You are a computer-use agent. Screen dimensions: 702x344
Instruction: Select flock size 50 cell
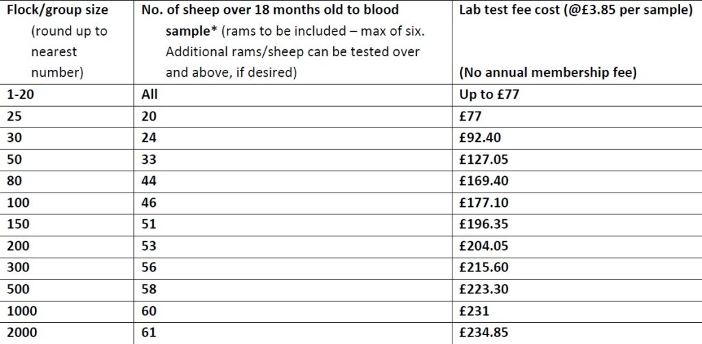point(14,160)
